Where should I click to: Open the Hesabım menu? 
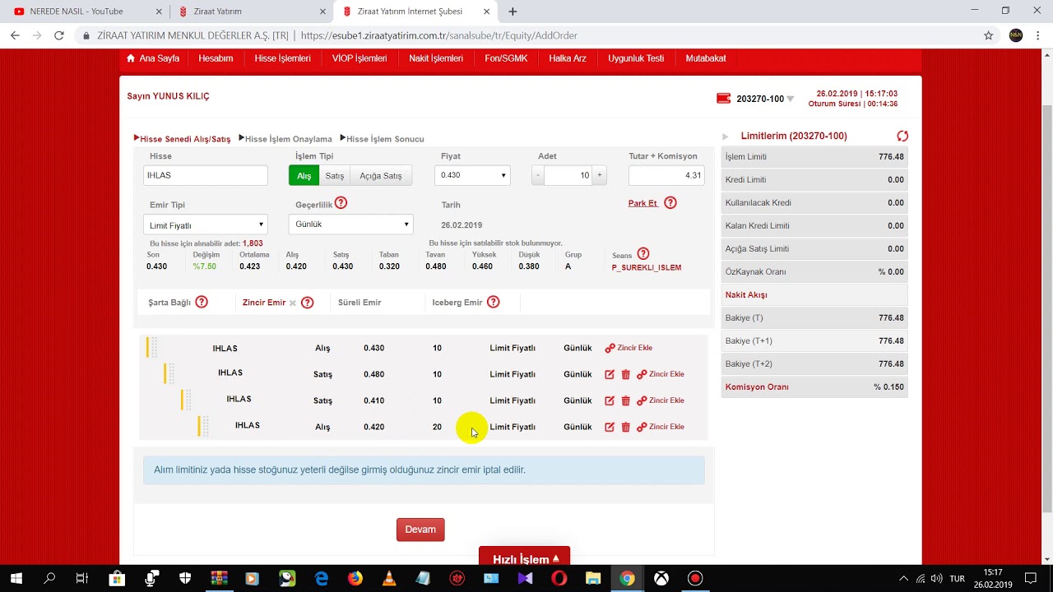pos(216,58)
